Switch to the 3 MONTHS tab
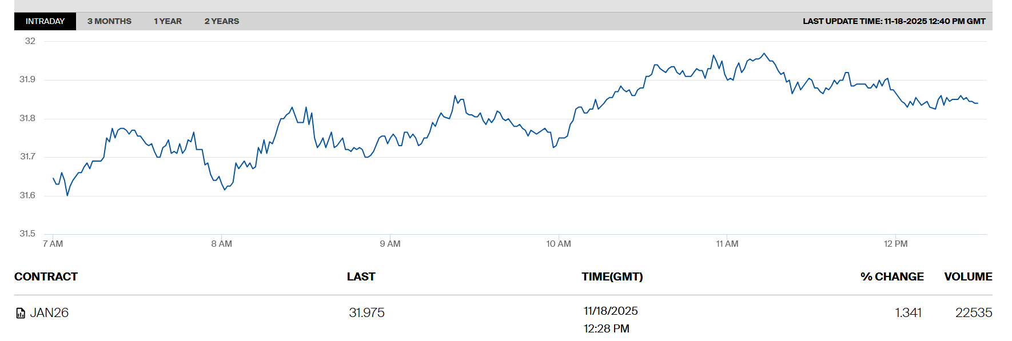The width and height of the screenshot is (1012, 341). (109, 21)
